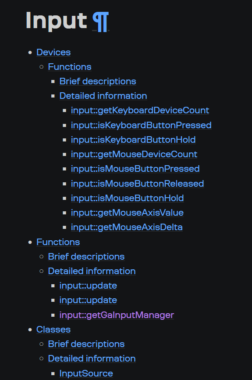Open the visited input::getGaInputManager link

(x=117, y=315)
